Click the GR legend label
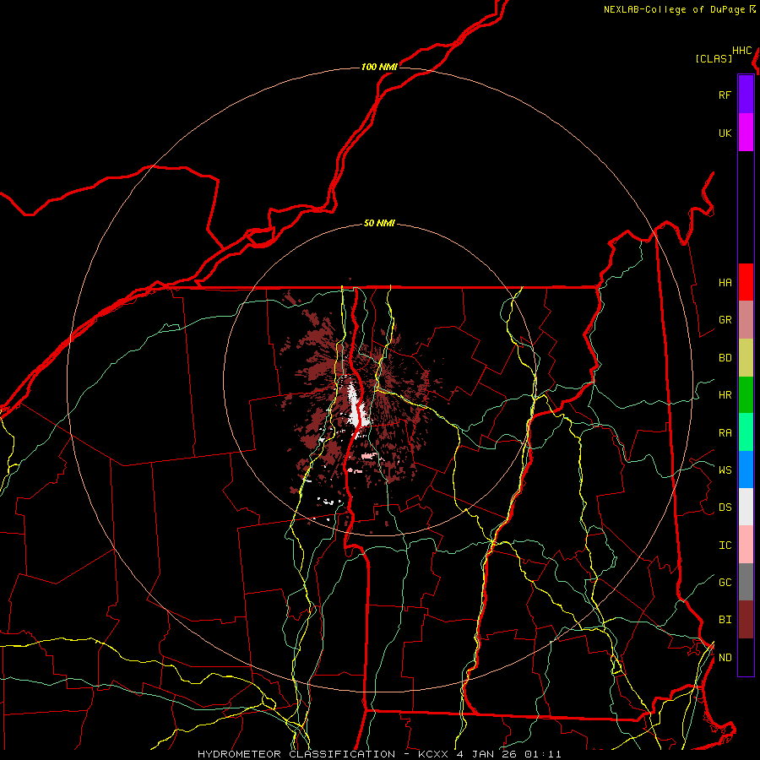The height and width of the screenshot is (760, 760). pos(725,320)
